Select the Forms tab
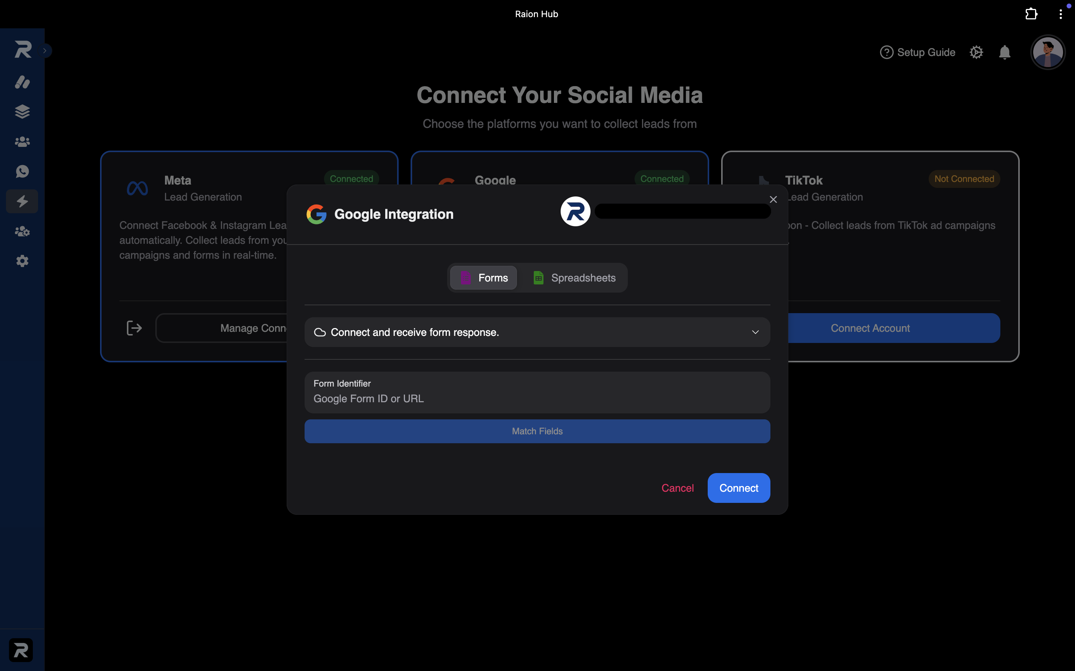 point(483,278)
